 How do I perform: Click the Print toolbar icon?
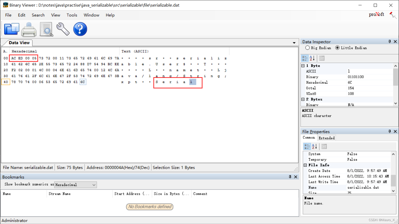29,29
